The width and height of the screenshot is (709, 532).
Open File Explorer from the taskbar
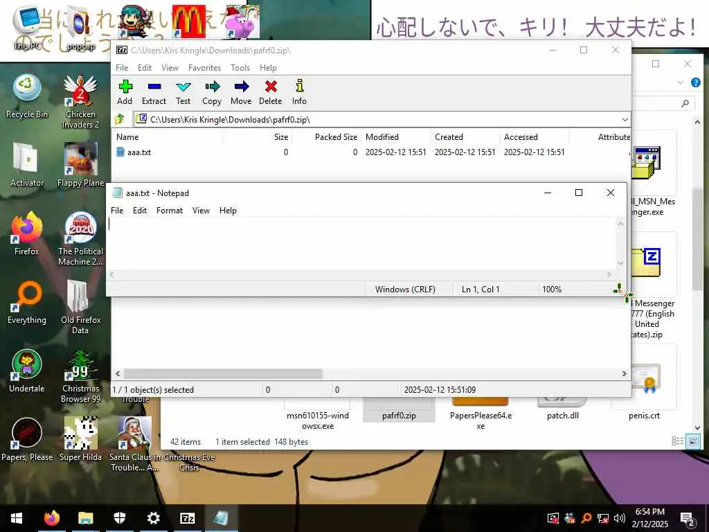(x=85, y=518)
